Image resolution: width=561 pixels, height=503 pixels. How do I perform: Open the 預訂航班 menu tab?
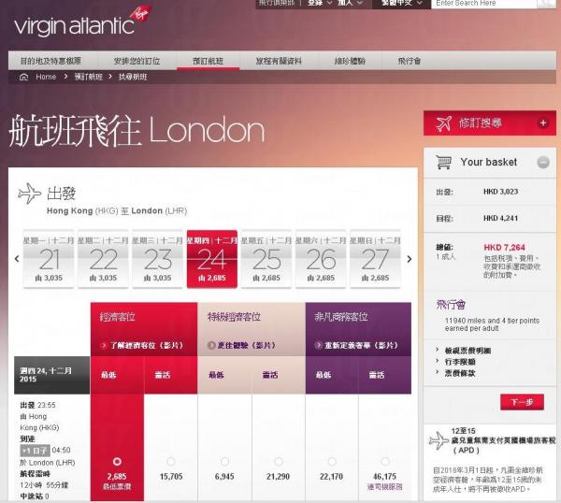point(208,61)
